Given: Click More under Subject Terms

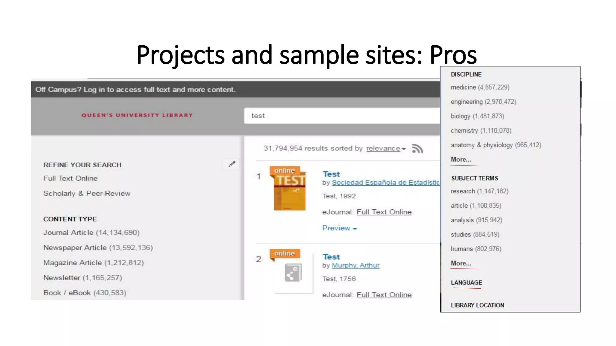Looking at the screenshot, I should (x=461, y=263).
